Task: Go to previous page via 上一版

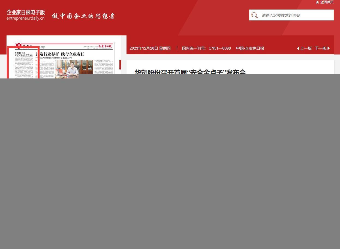Action: point(306,48)
